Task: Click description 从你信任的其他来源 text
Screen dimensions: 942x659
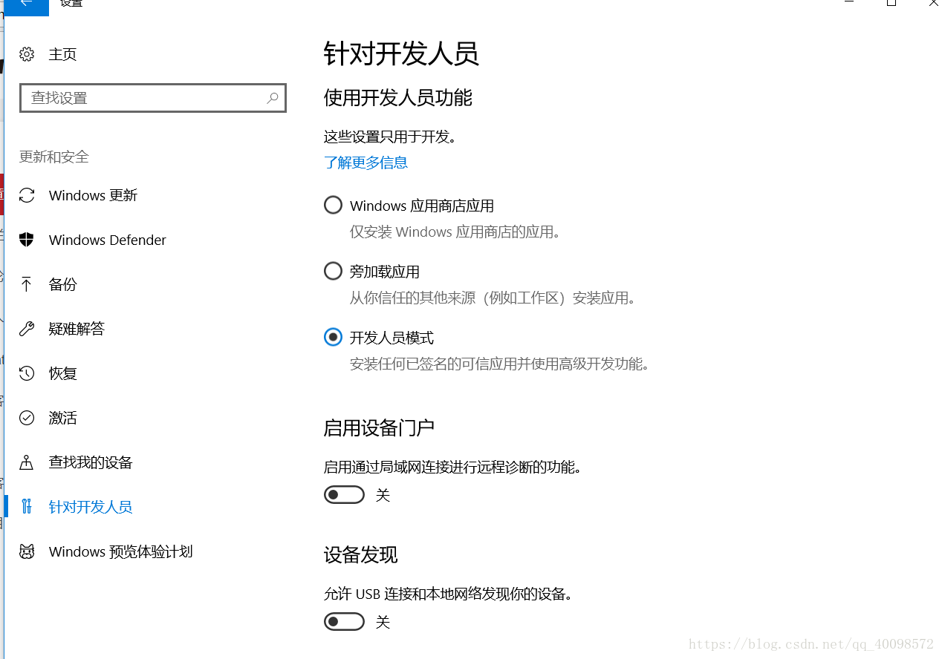Action: tap(493, 298)
